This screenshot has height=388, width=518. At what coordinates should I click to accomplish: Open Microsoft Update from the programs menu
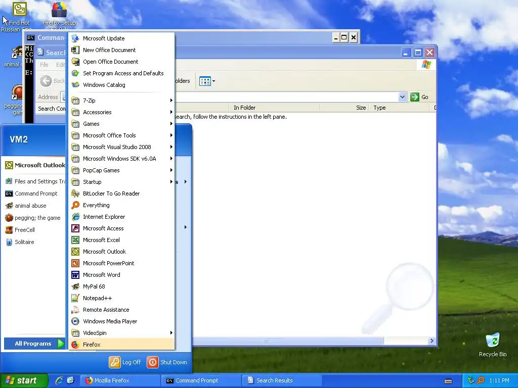click(x=121, y=38)
